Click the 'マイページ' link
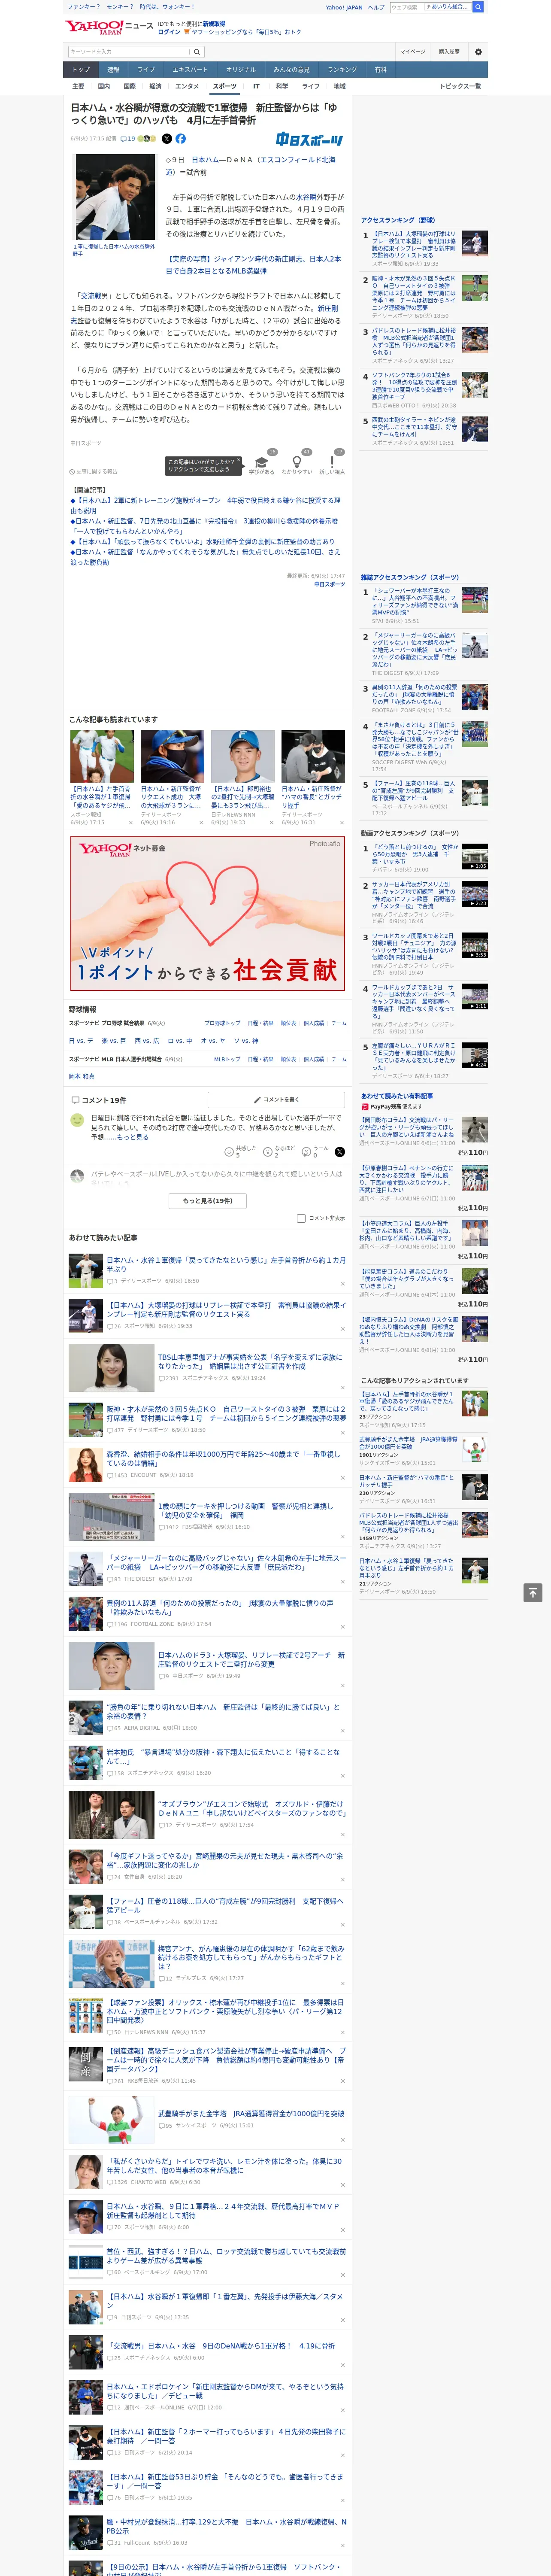Viewport: 551px width, 2576px height. point(412,52)
